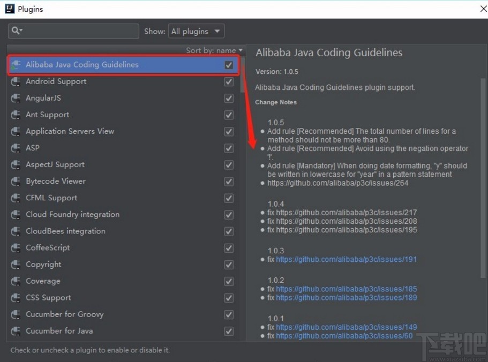Open the search filter options arrow
Image resolution: width=488 pixels, height=362 pixels.
(22, 31)
